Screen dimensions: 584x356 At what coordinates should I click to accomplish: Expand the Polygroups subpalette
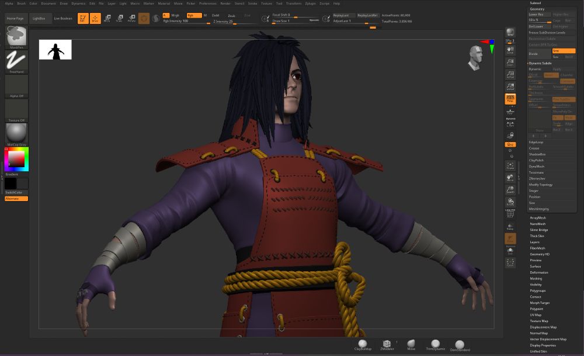pyautogui.click(x=538, y=291)
